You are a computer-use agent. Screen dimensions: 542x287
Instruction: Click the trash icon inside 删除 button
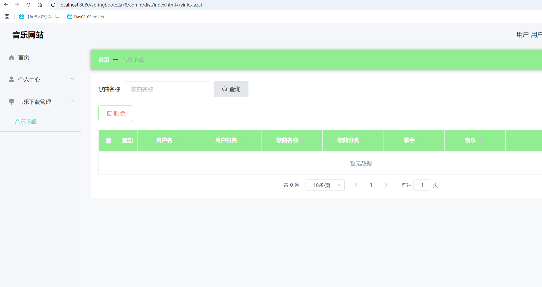click(x=109, y=113)
